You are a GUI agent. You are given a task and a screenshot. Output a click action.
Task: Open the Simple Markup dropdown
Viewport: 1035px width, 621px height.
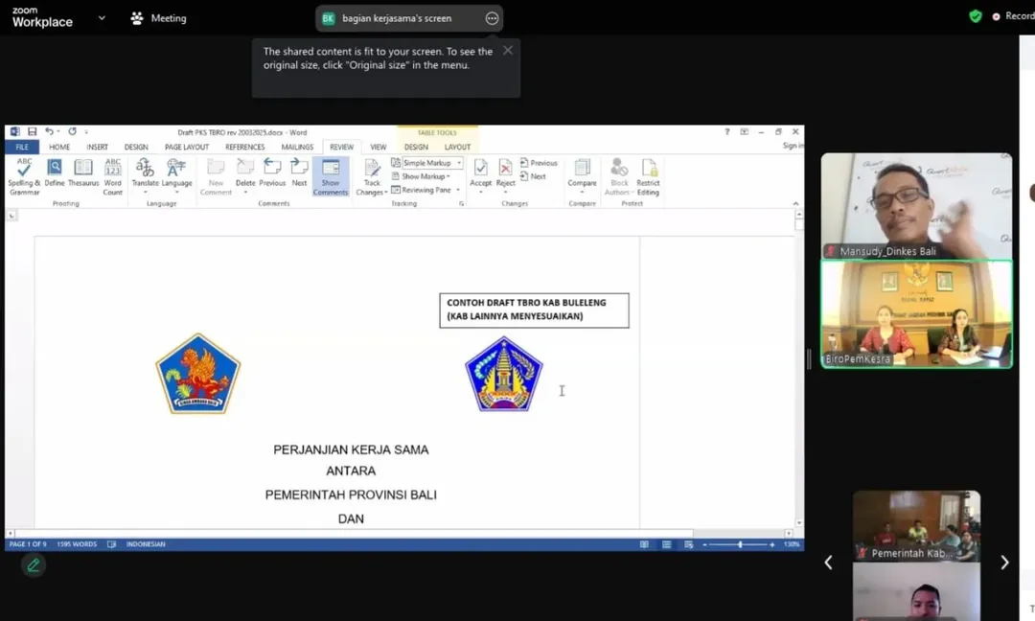427,163
